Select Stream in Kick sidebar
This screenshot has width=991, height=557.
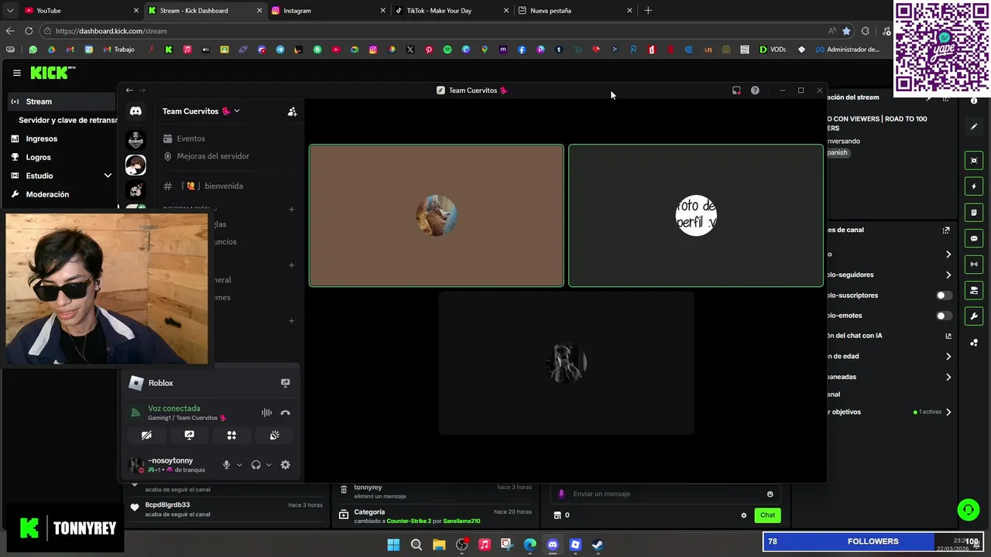click(60, 101)
